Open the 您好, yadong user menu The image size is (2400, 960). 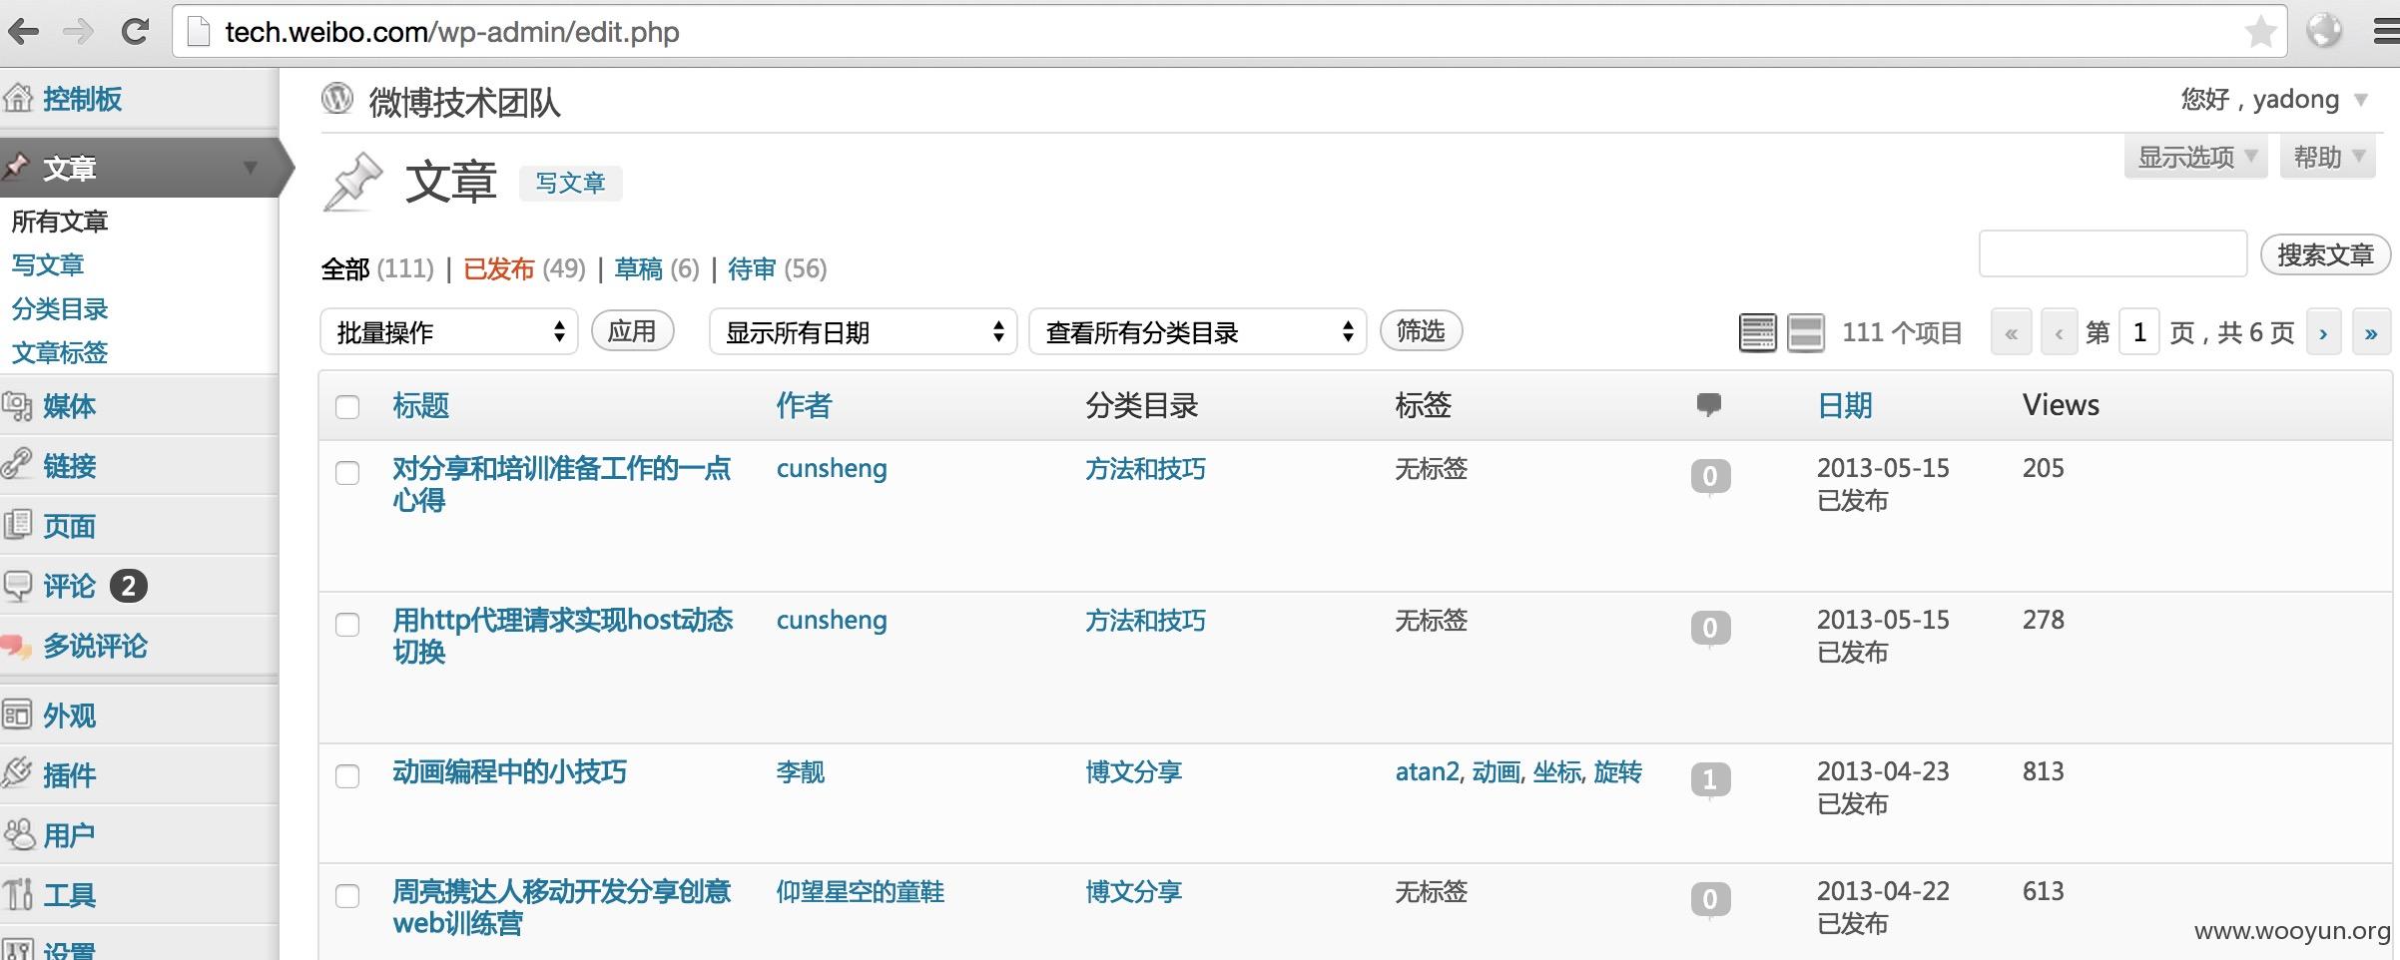(x=2274, y=99)
